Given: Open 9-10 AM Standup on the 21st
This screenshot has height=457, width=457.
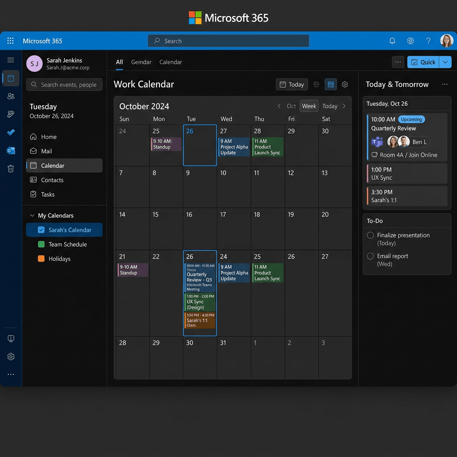Looking at the screenshot, I should click(x=133, y=270).
